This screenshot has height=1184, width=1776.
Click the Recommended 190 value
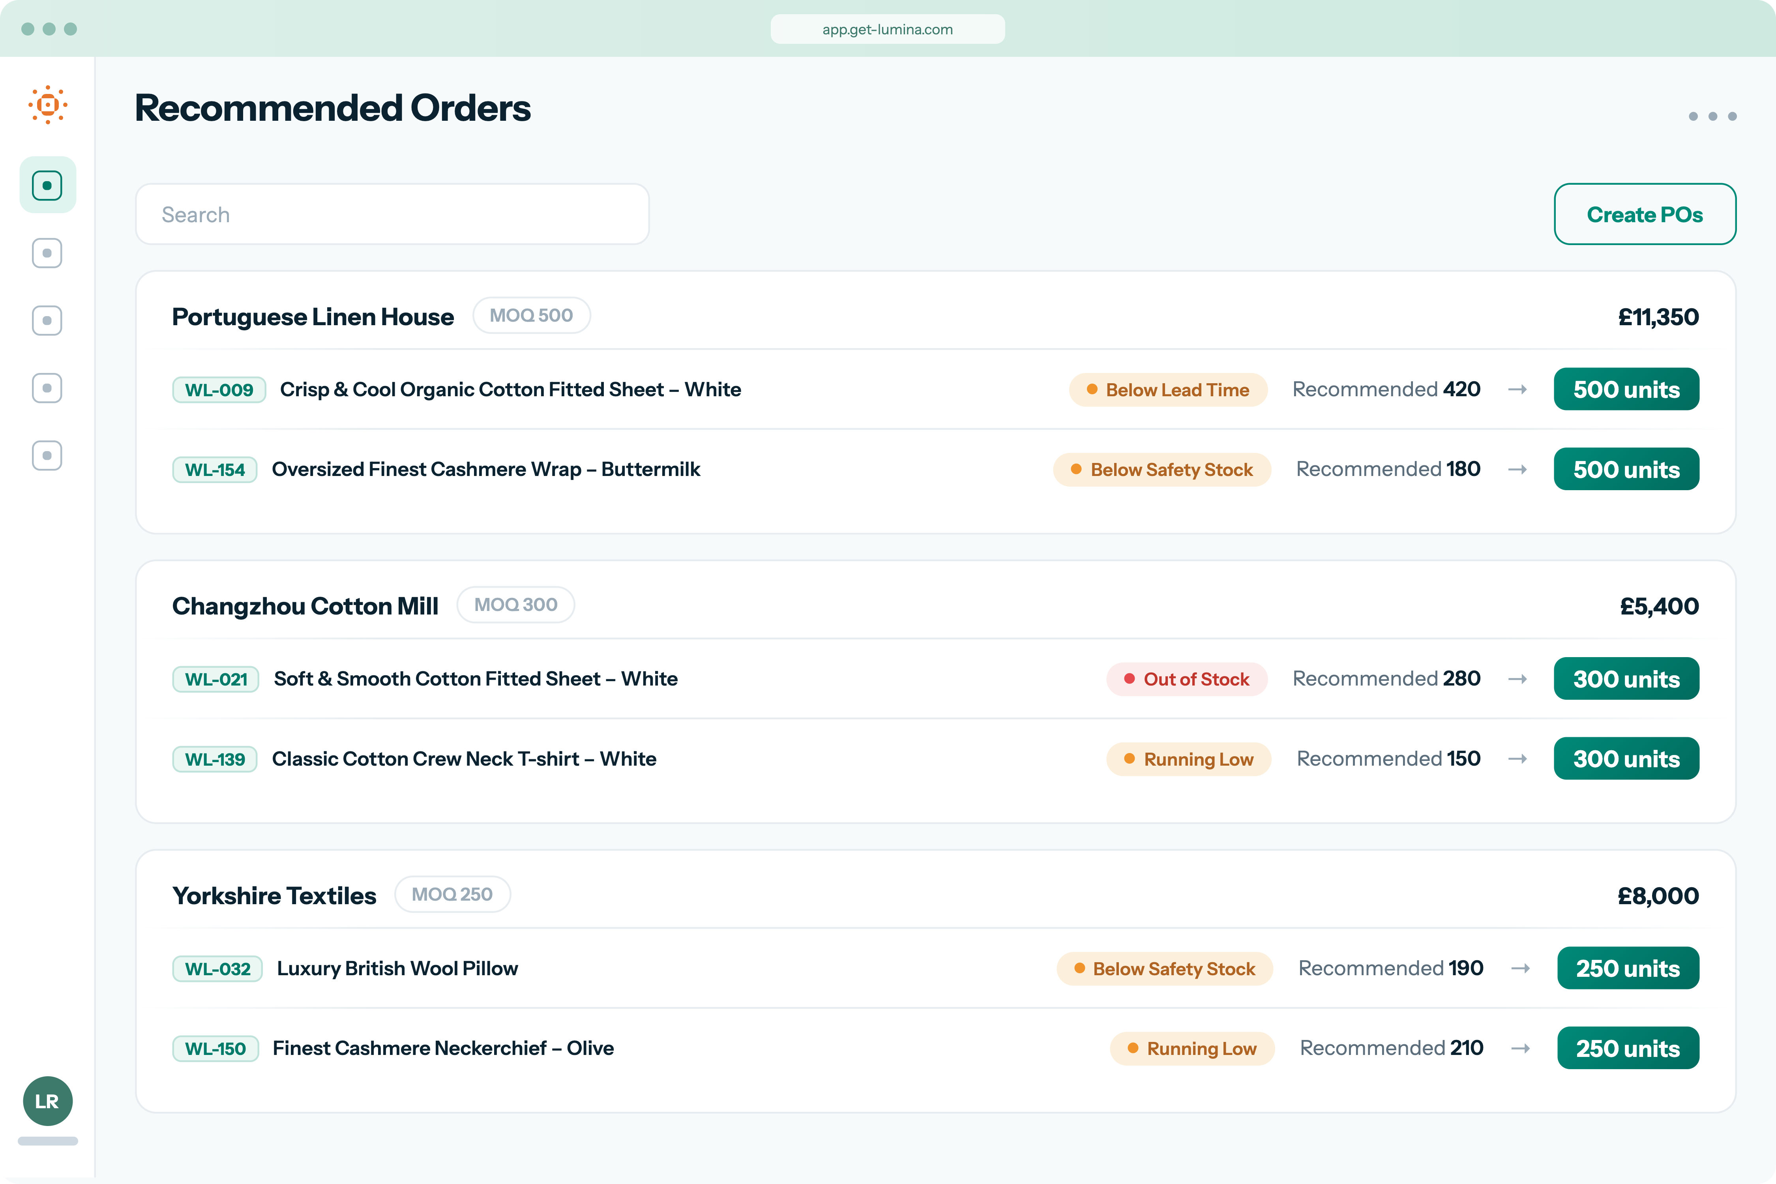(1391, 968)
